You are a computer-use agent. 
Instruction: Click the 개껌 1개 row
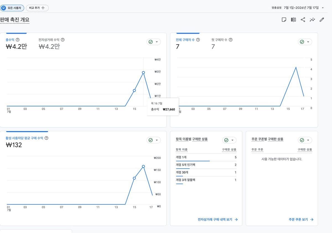pos(206,158)
